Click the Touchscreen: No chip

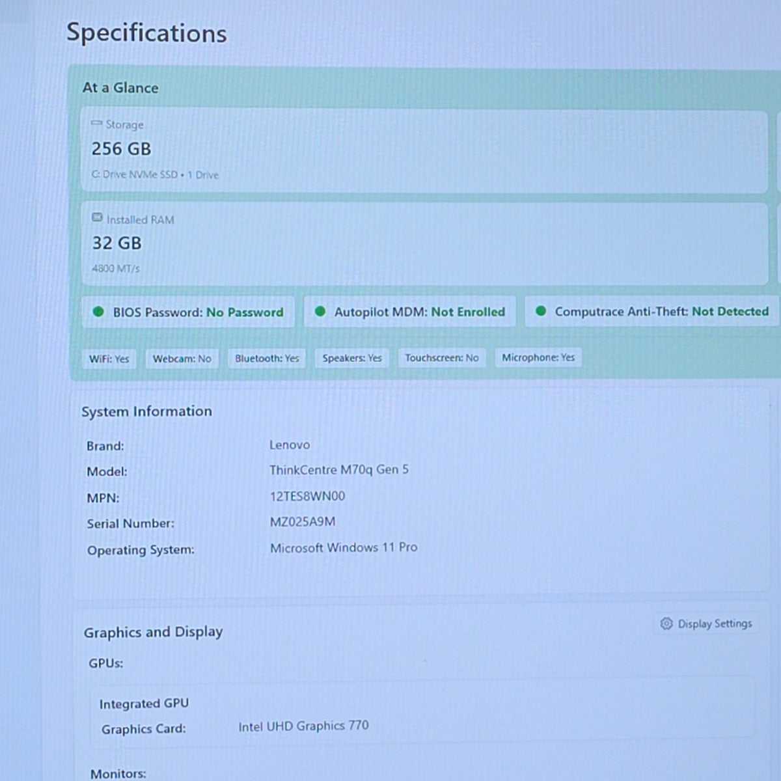click(x=442, y=357)
